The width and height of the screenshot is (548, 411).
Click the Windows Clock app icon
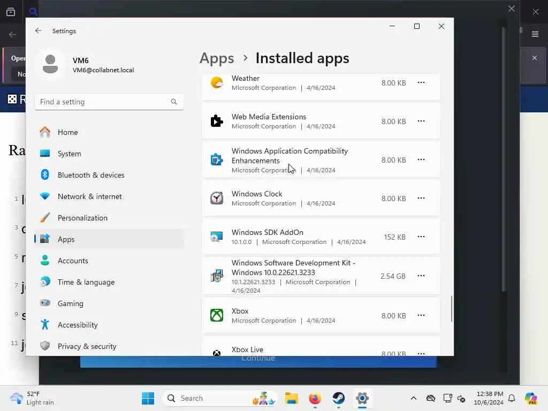click(x=217, y=198)
